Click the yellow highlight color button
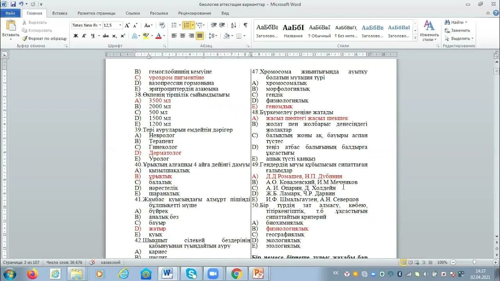 click(146, 36)
